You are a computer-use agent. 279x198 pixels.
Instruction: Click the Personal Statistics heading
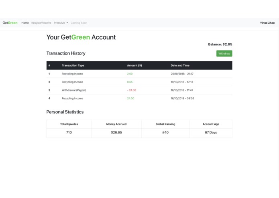tap(65, 112)
